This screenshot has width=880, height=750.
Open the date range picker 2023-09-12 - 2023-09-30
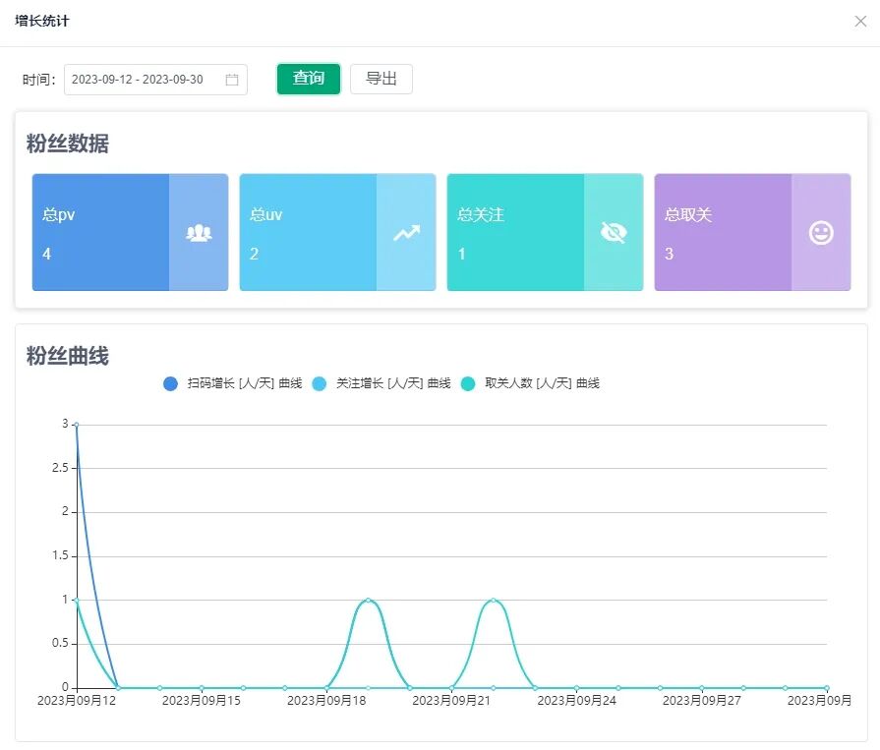[x=143, y=80]
